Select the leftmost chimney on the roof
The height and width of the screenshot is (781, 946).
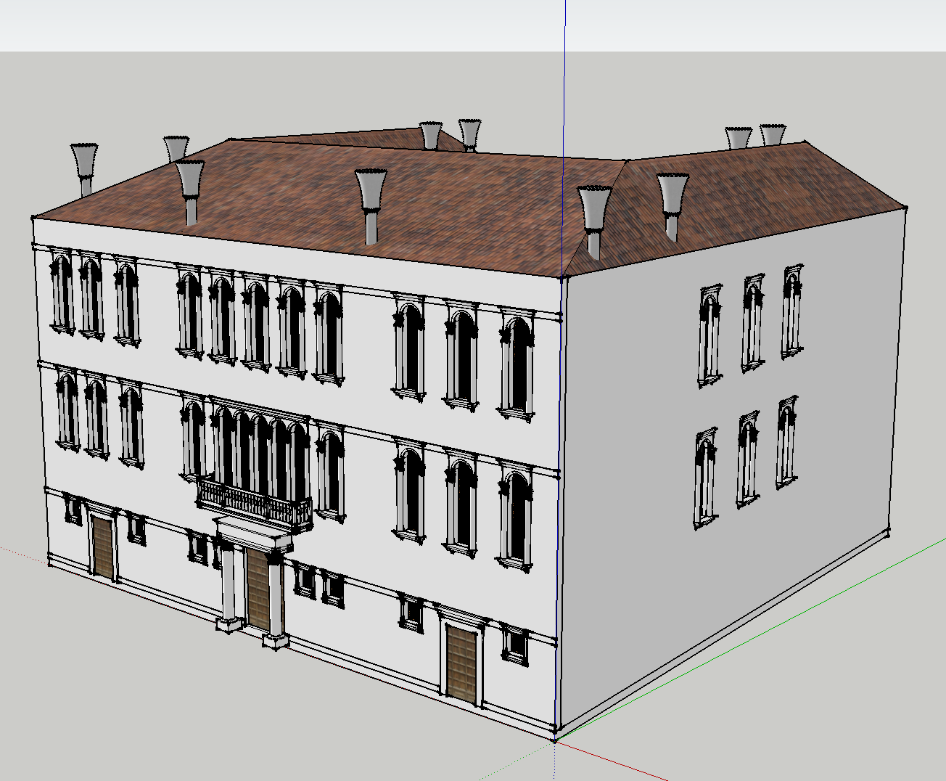(x=84, y=169)
